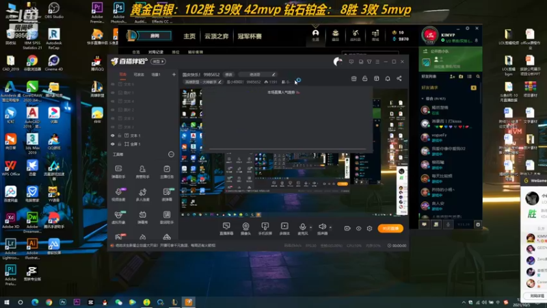Open 冠军杯赛 tab in League client
Image resolution: width=547 pixels, height=308 pixels.
pyautogui.click(x=250, y=36)
